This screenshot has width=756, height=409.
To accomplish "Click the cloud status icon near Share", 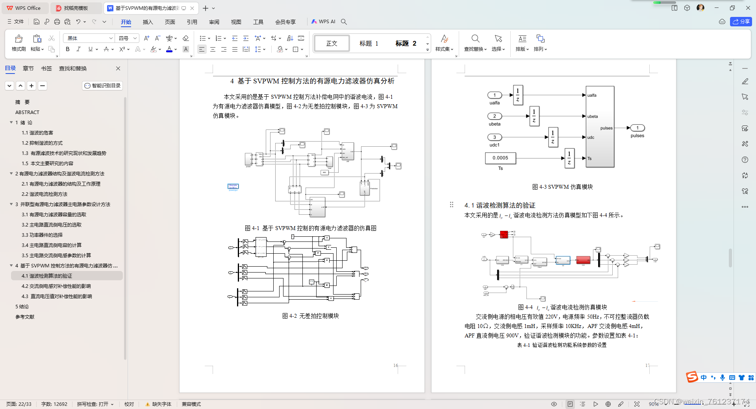I will tap(722, 22).
